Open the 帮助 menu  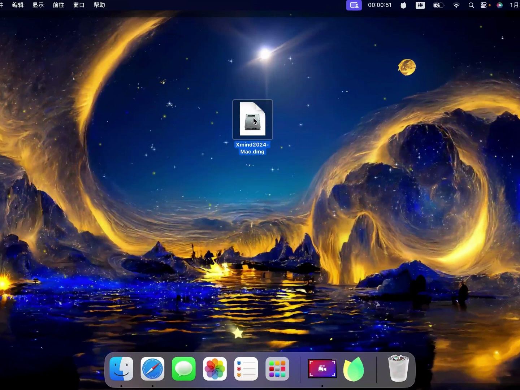pos(99,5)
